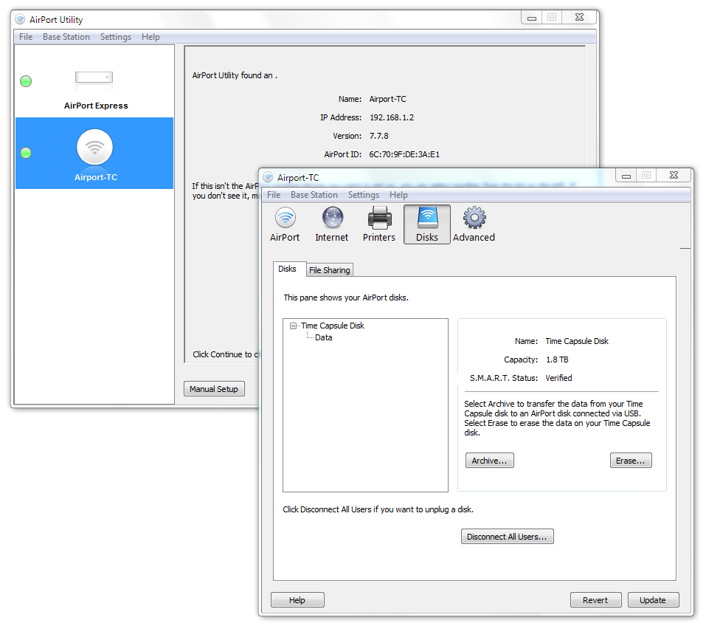Click the IP address 192.168.1.2

(392, 117)
